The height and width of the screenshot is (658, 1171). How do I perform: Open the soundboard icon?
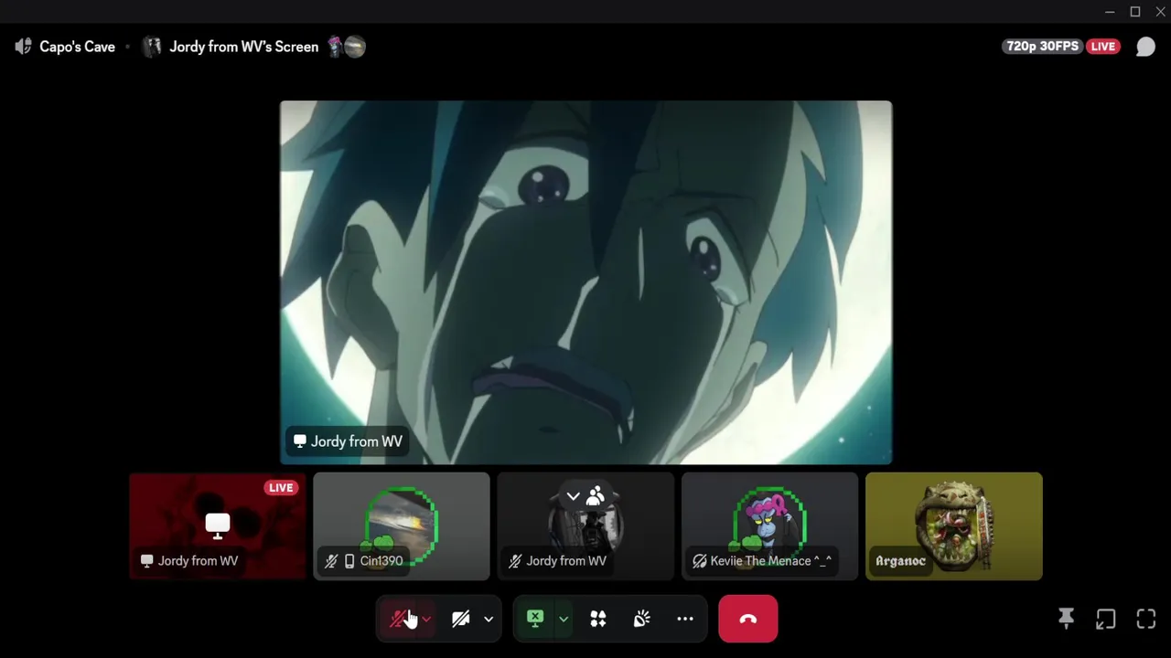(x=642, y=619)
